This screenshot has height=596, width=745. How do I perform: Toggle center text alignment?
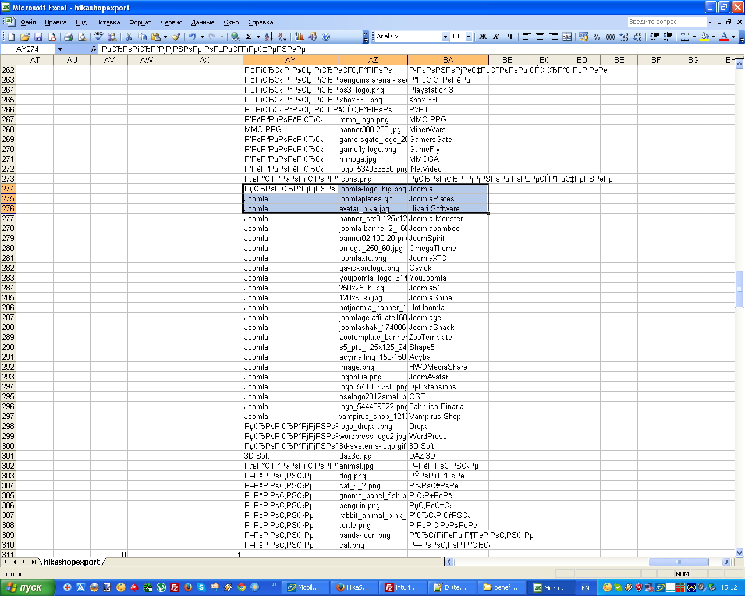(x=540, y=37)
